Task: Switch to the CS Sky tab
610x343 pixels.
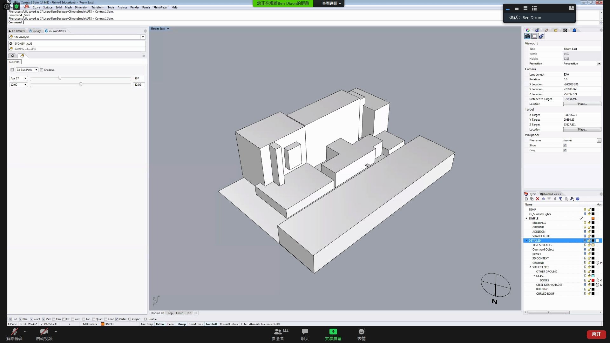Action: (x=36, y=31)
